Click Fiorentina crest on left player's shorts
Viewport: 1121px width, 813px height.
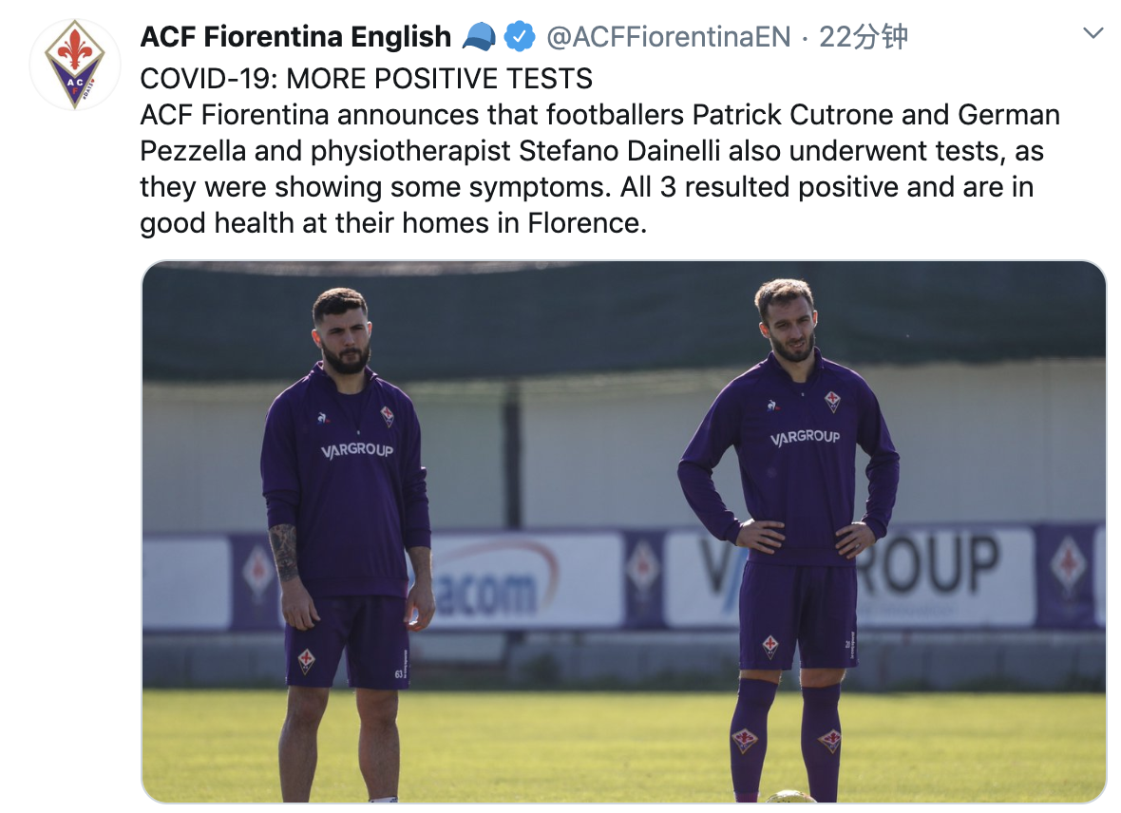point(306,660)
